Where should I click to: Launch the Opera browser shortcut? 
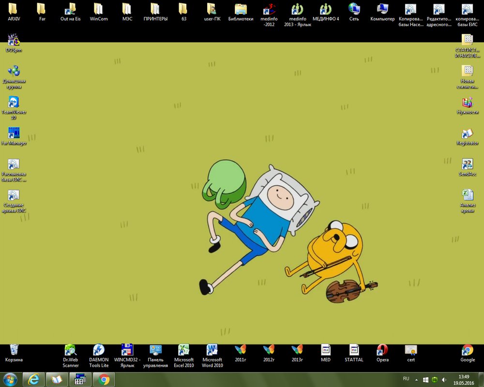[x=382, y=353]
